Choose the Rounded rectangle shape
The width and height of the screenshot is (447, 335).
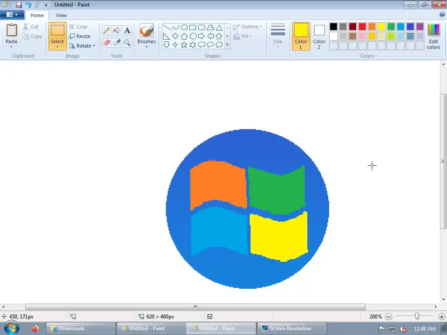pos(202,27)
